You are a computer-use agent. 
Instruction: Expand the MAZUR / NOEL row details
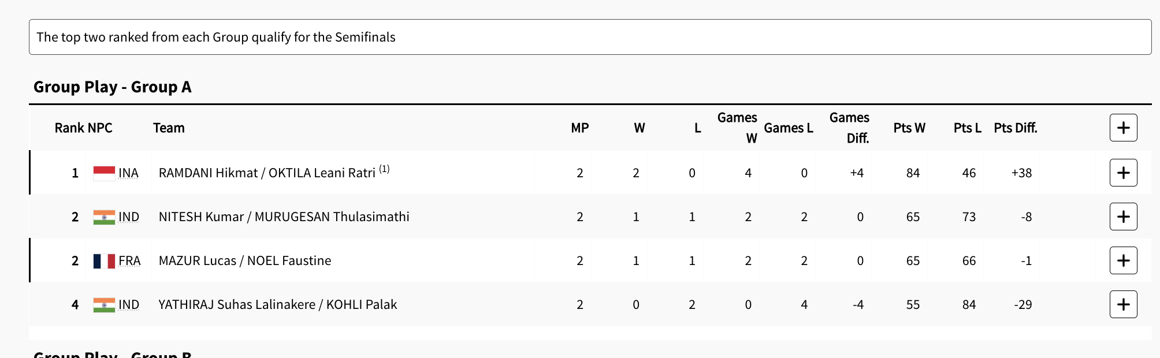1123,260
